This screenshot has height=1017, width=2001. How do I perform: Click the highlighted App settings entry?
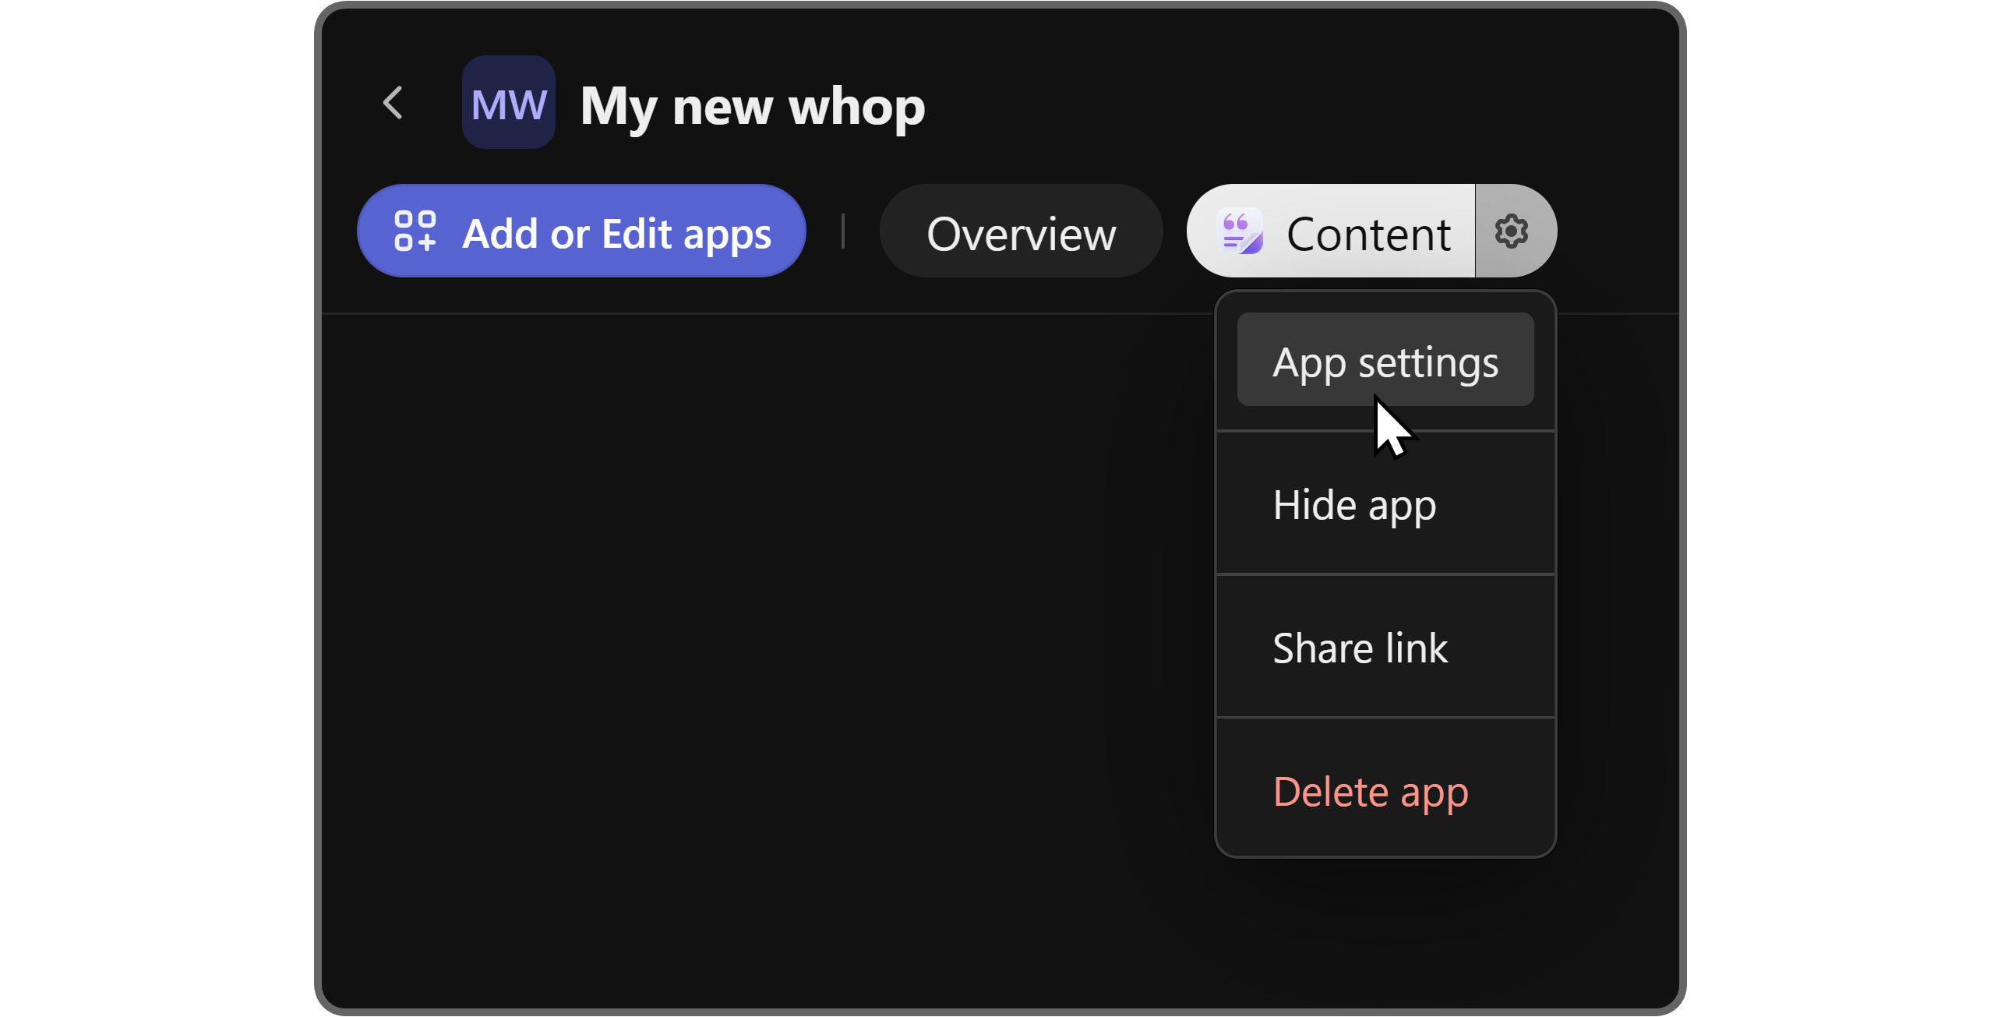point(1385,361)
